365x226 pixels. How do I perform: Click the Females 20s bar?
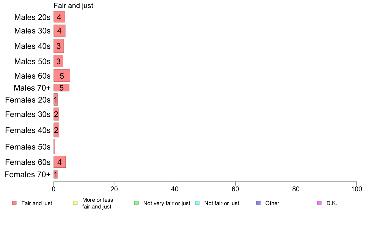(x=56, y=99)
